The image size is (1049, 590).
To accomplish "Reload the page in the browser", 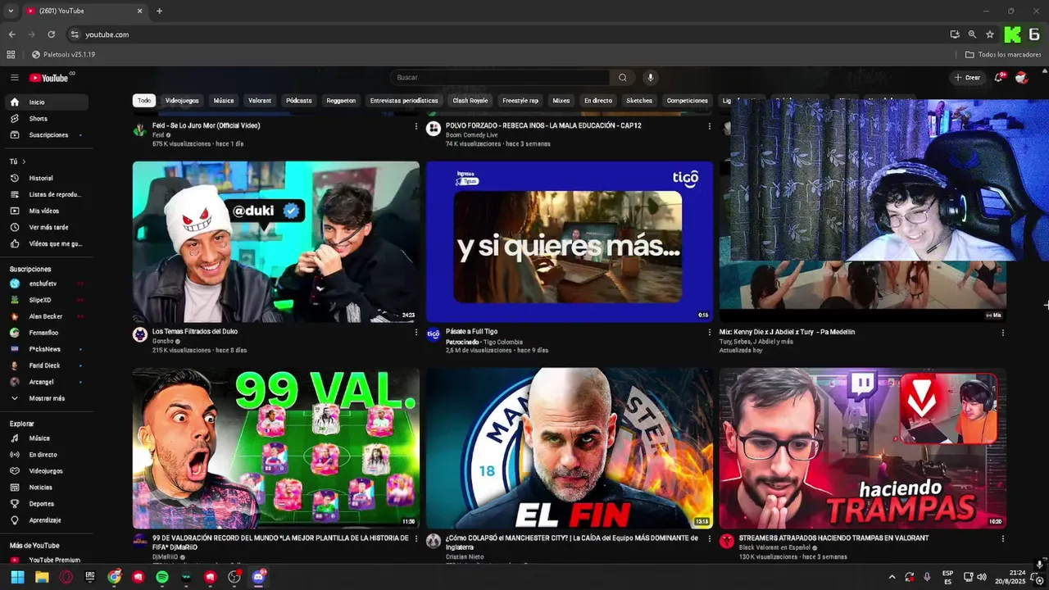I will (52, 34).
